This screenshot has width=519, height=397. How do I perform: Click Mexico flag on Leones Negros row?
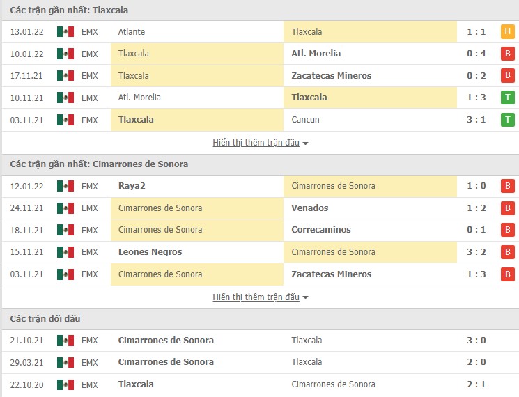(x=65, y=252)
